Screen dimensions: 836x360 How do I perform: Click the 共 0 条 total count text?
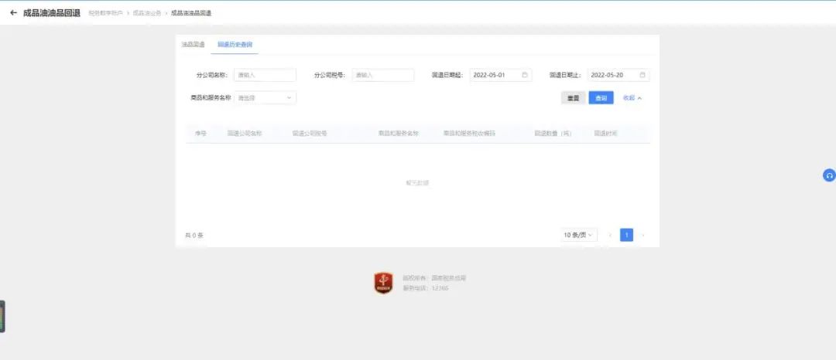pyautogui.click(x=194, y=235)
